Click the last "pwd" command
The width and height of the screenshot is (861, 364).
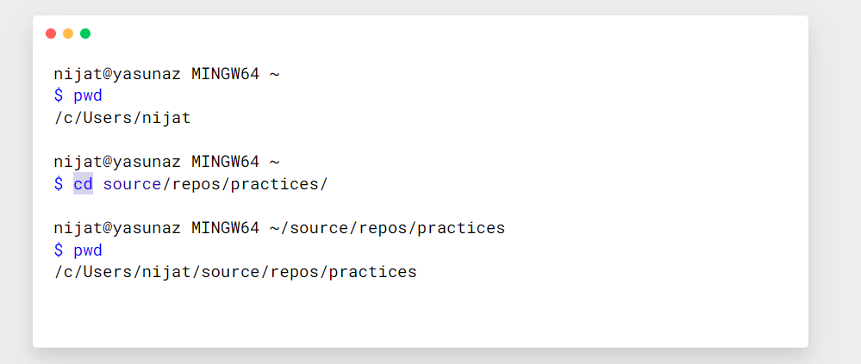[87, 250]
